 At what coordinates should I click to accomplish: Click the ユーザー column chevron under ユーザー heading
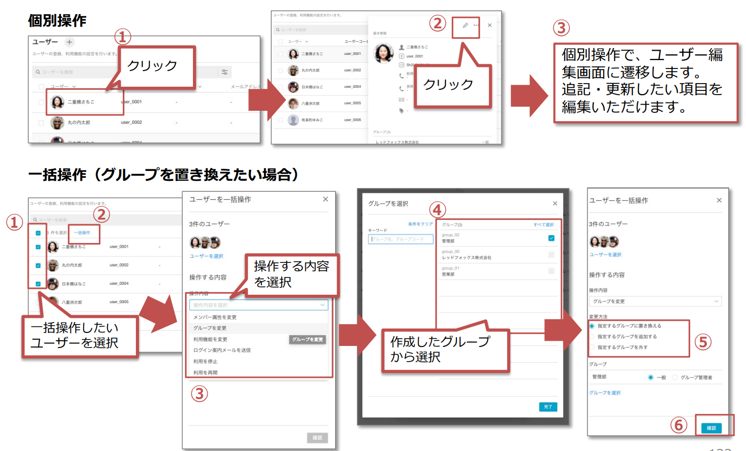point(74,86)
